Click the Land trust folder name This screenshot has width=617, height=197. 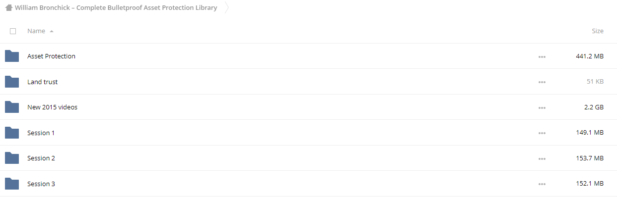click(43, 82)
